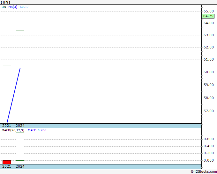Click the 60.00 price axis label
This screenshot has height=174, width=217.
(209, 72)
